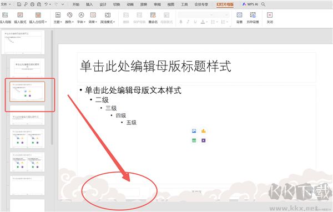Toggle Underline formatting button
Viewport: 333px width, 212px height.
(x=195, y=22)
